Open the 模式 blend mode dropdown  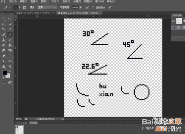tap(47, 7)
